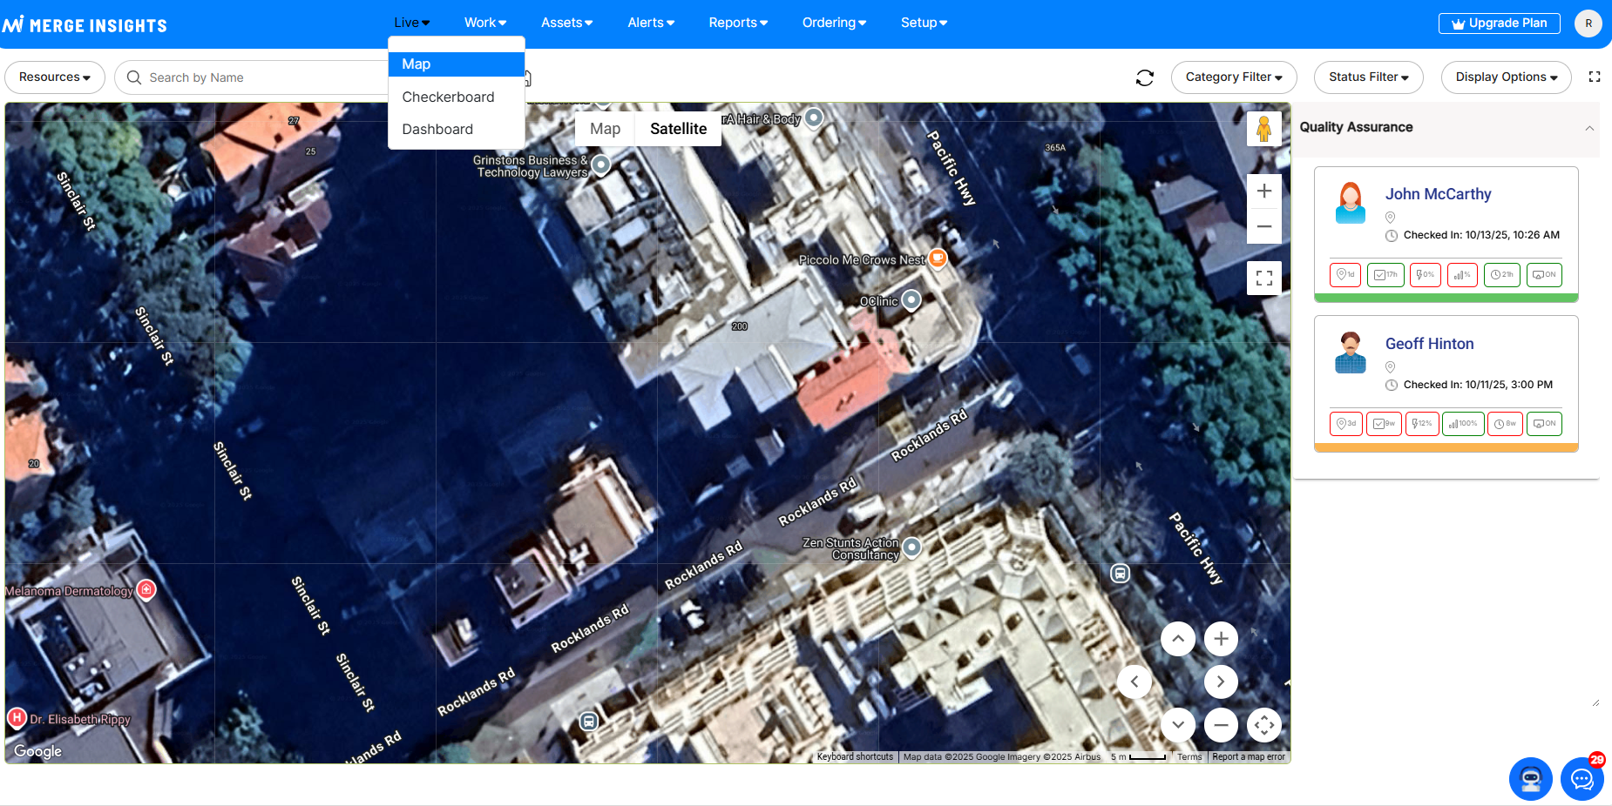Select Checkerboard from Live menu
Viewport: 1612px width, 806px height.
pyautogui.click(x=448, y=97)
